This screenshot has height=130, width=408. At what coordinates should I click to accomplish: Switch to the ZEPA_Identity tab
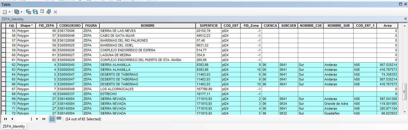tap(14, 126)
